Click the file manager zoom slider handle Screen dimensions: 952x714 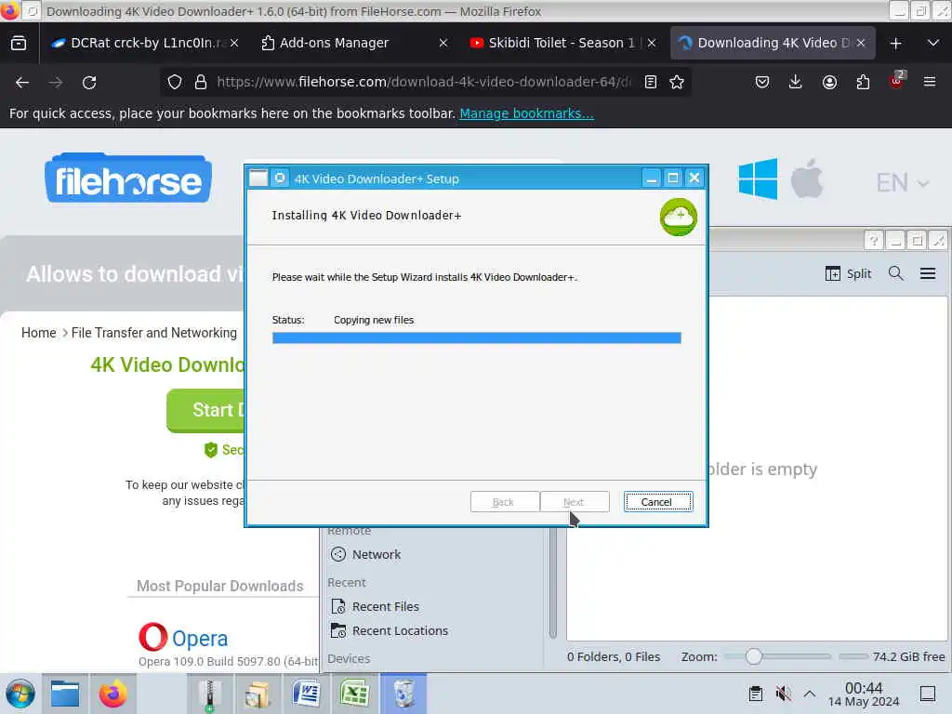753,656
